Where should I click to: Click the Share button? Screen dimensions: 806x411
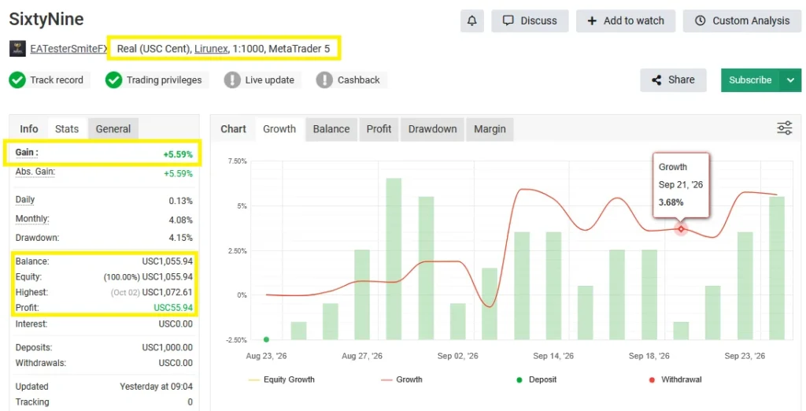[x=674, y=80]
